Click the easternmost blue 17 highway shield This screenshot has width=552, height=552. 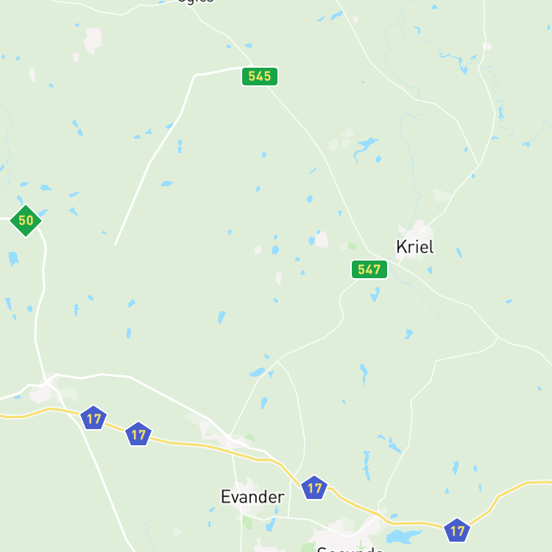(x=457, y=530)
